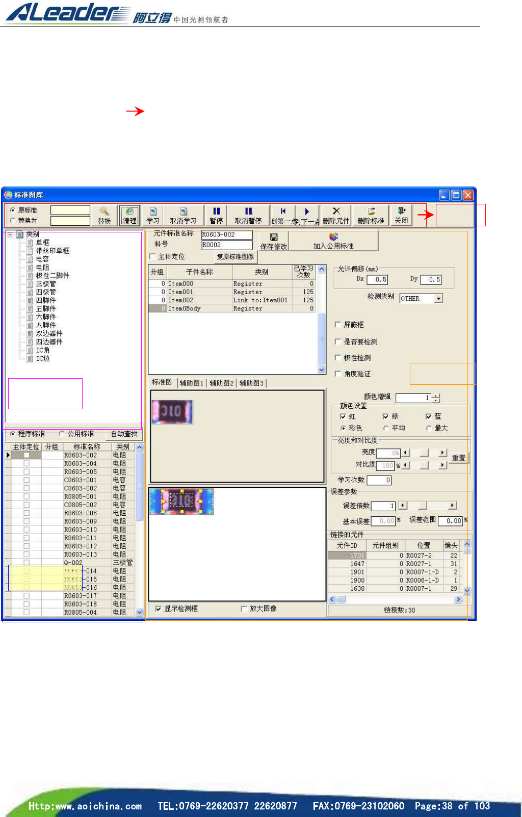Click the 自动查找 button
Image resolution: width=522 pixels, height=817 pixels.
[x=124, y=434]
